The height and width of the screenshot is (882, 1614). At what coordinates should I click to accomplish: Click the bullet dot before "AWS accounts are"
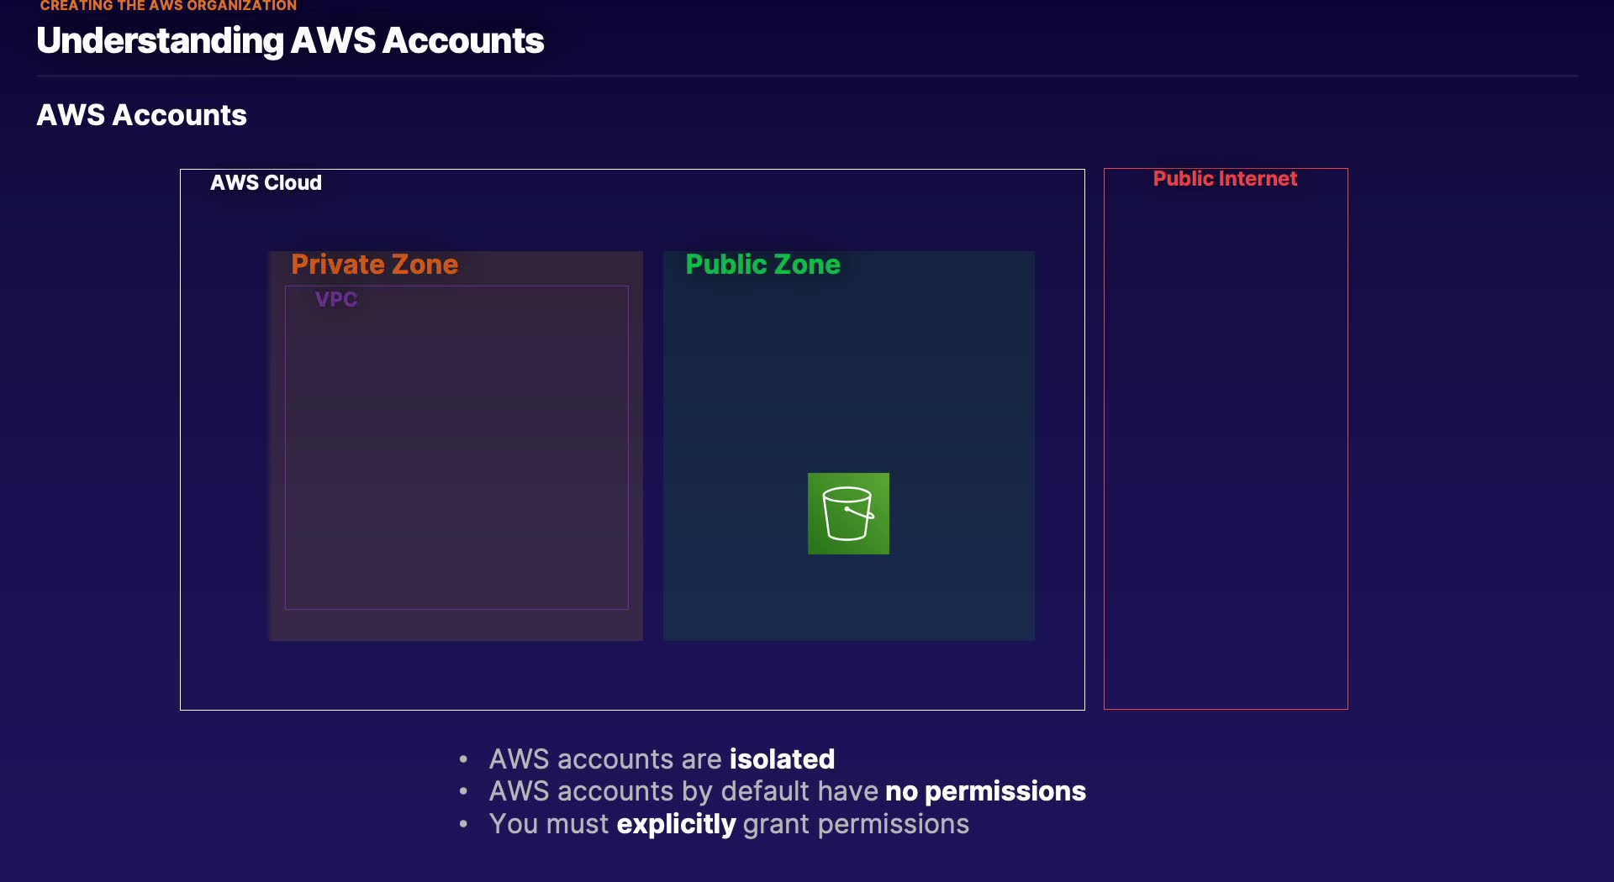pyautogui.click(x=463, y=759)
